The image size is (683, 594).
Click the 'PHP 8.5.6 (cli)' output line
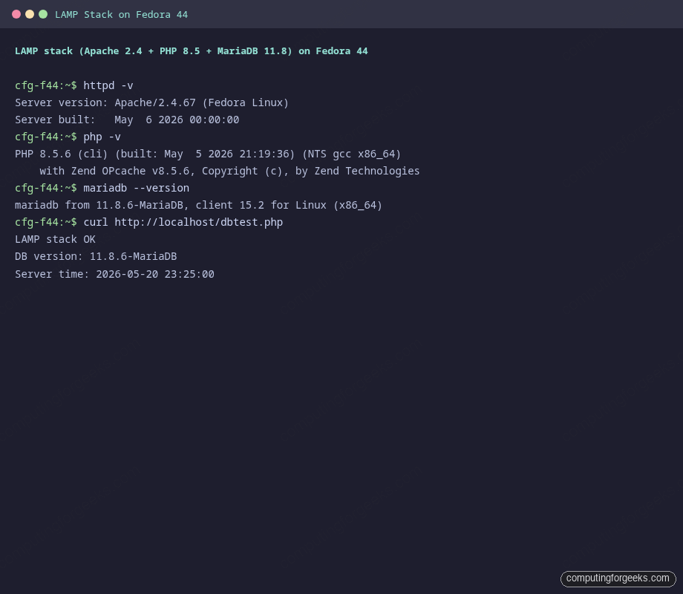208,154
